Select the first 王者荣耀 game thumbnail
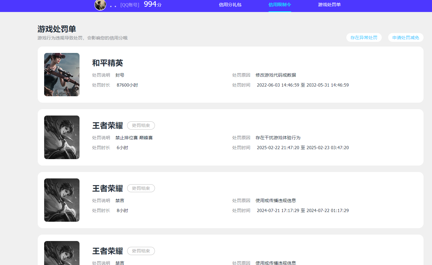The width and height of the screenshot is (432, 265). point(62,137)
